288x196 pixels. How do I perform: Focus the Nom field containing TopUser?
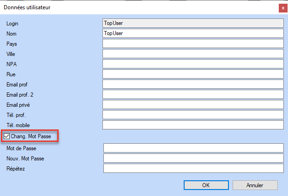pos(192,33)
